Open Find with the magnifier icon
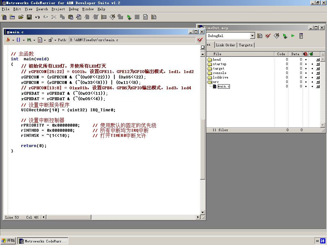Image resolution: width=327 pixels, height=245 pixels. [79, 17]
